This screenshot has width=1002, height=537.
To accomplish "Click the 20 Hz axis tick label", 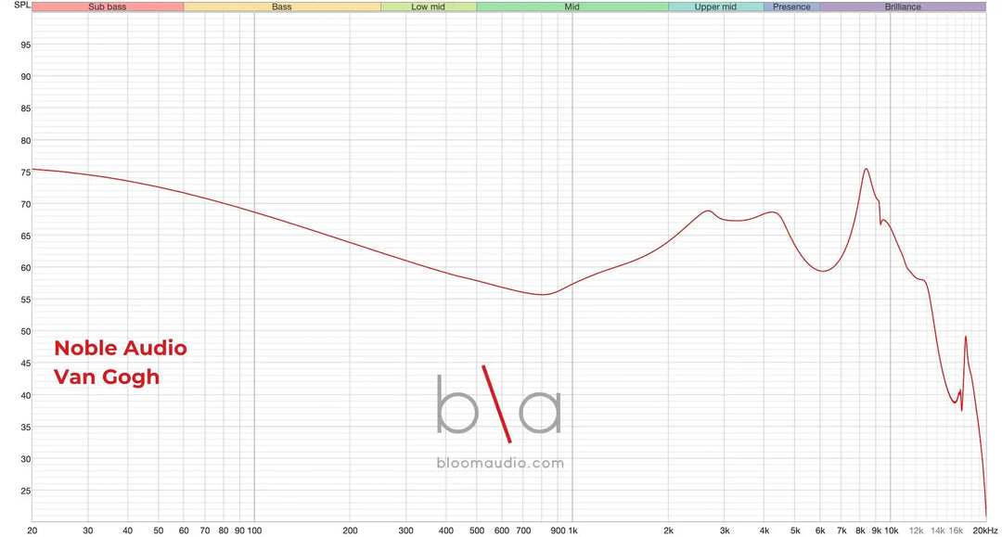I will click(x=32, y=531).
